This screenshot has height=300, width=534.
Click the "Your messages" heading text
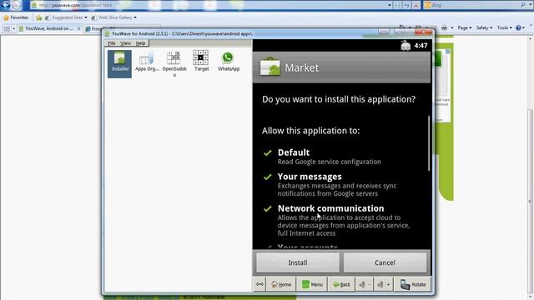(310, 177)
